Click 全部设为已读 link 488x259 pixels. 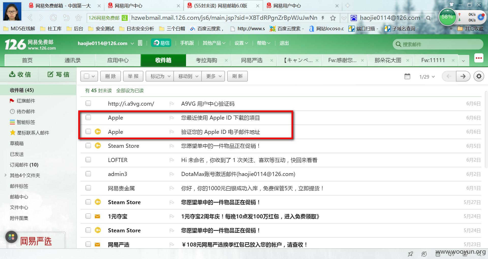pyautogui.click(x=130, y=91)
